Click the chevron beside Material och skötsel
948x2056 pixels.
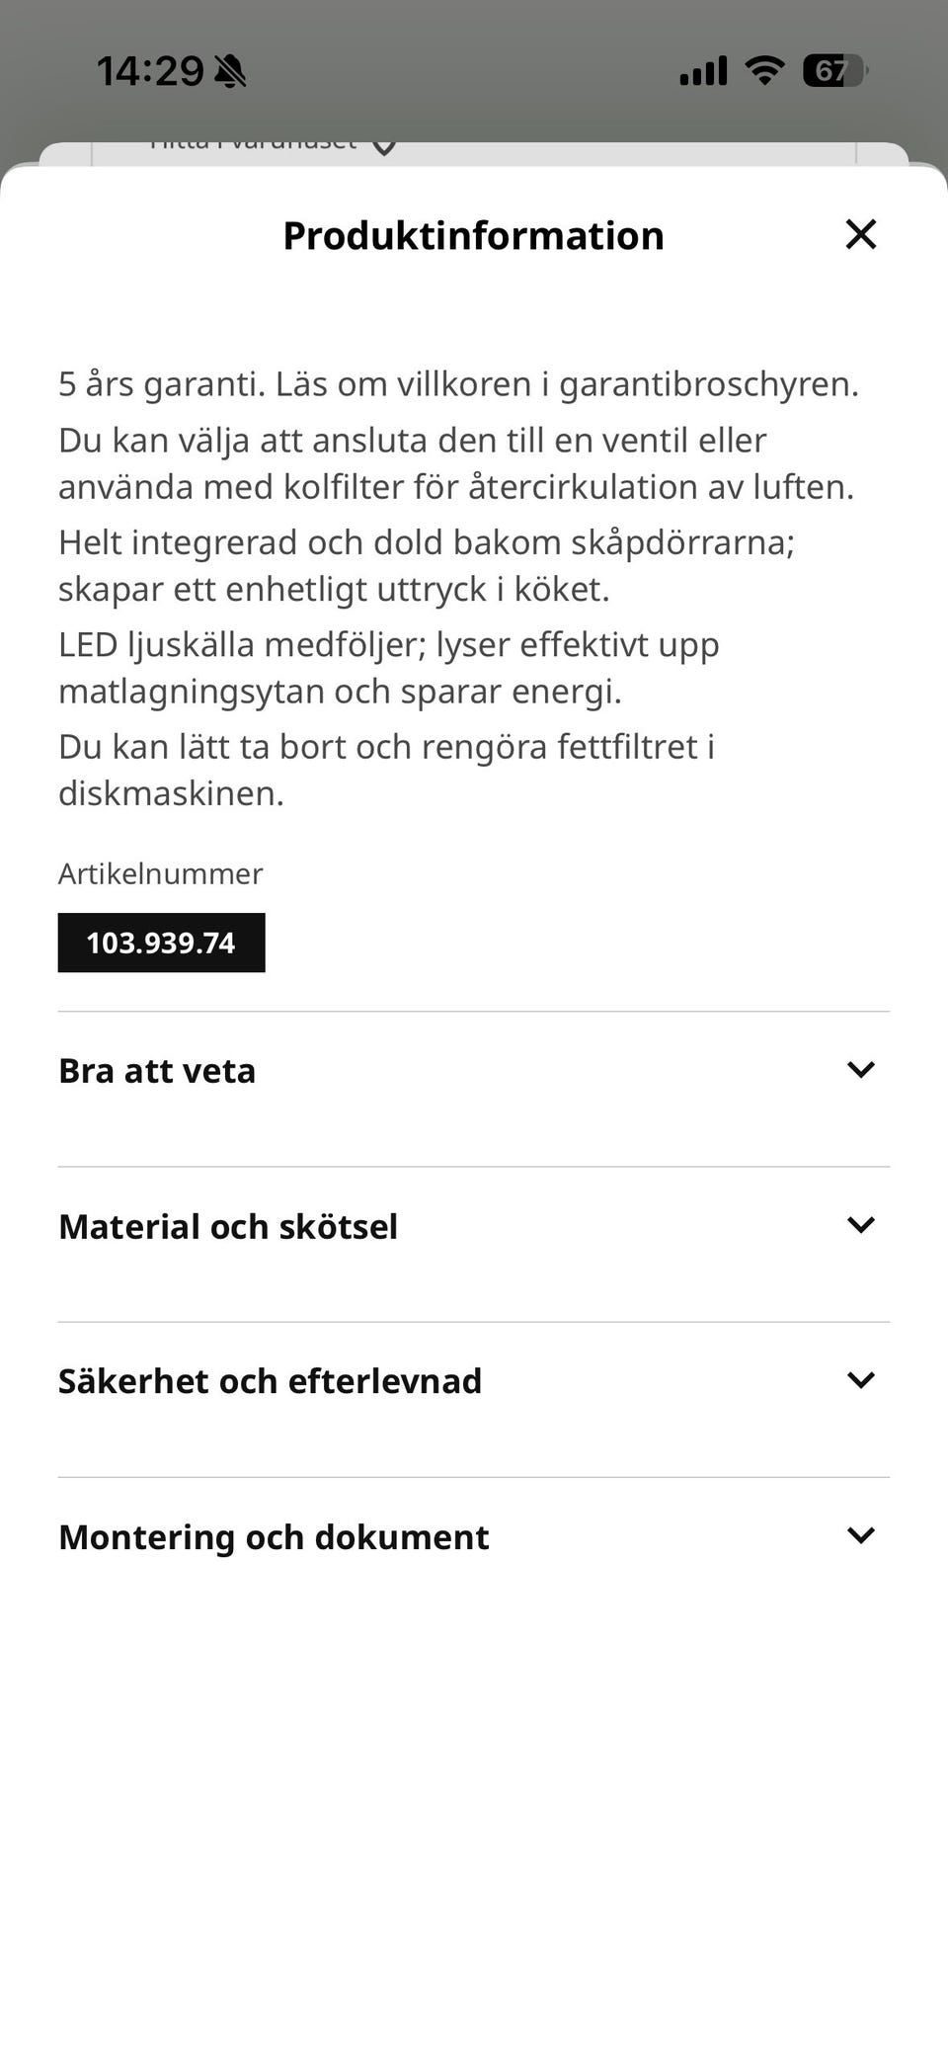(861, 1225)
